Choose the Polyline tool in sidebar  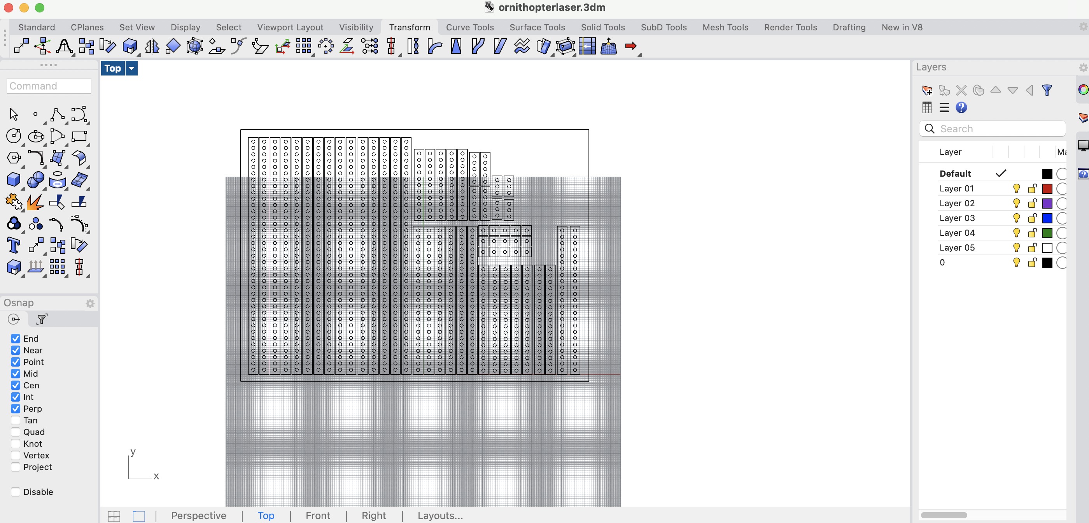pyautogui.click(x=57, y=114)
